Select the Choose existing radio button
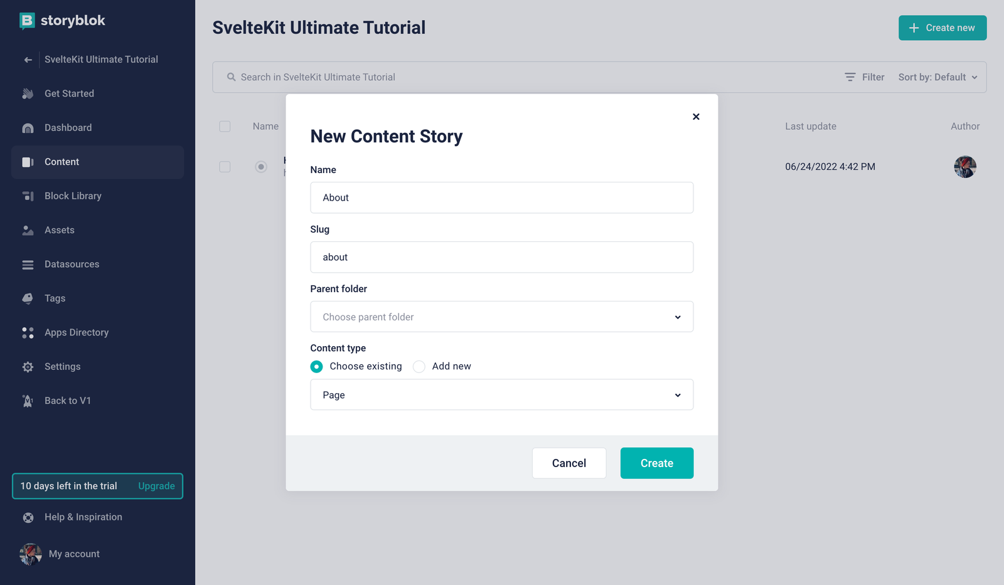This screenshot has height=585, width=1004. point(317,366)
